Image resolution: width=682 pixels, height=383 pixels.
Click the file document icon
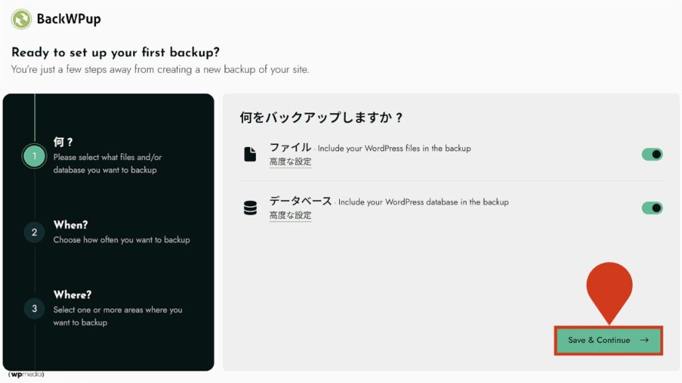250,155
